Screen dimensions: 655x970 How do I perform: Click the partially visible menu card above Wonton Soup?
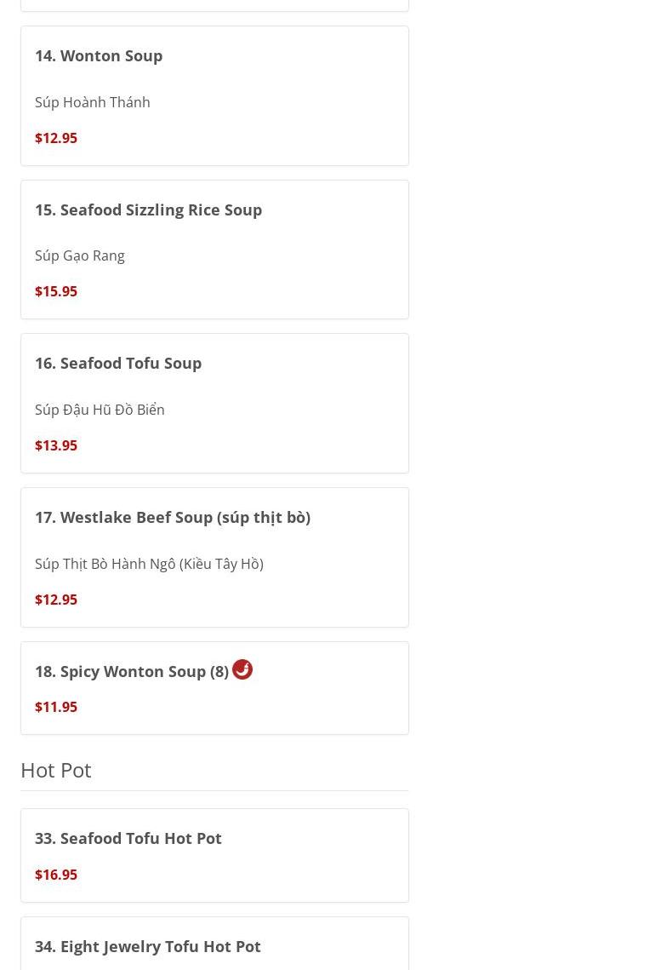[214, 5]
